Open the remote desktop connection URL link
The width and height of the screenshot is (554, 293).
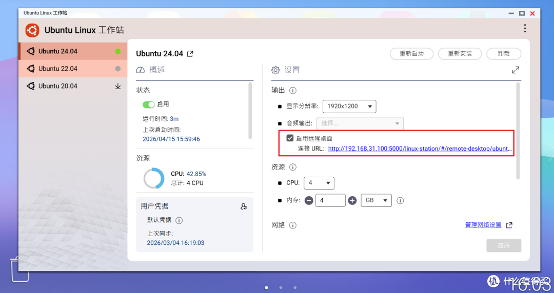(x=420, y=149)
